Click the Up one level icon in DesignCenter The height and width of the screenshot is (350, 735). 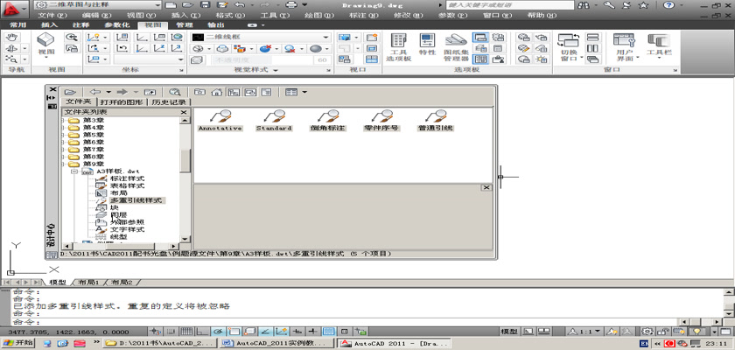pos(150,92)
